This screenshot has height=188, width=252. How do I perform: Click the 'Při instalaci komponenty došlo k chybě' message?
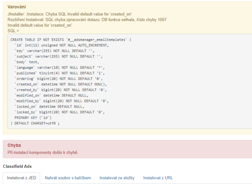(43, 153)
